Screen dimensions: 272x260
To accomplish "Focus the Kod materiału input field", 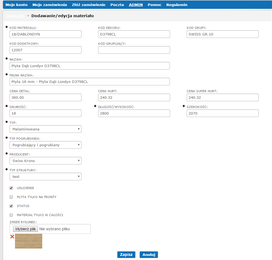I will coord(46,34).
